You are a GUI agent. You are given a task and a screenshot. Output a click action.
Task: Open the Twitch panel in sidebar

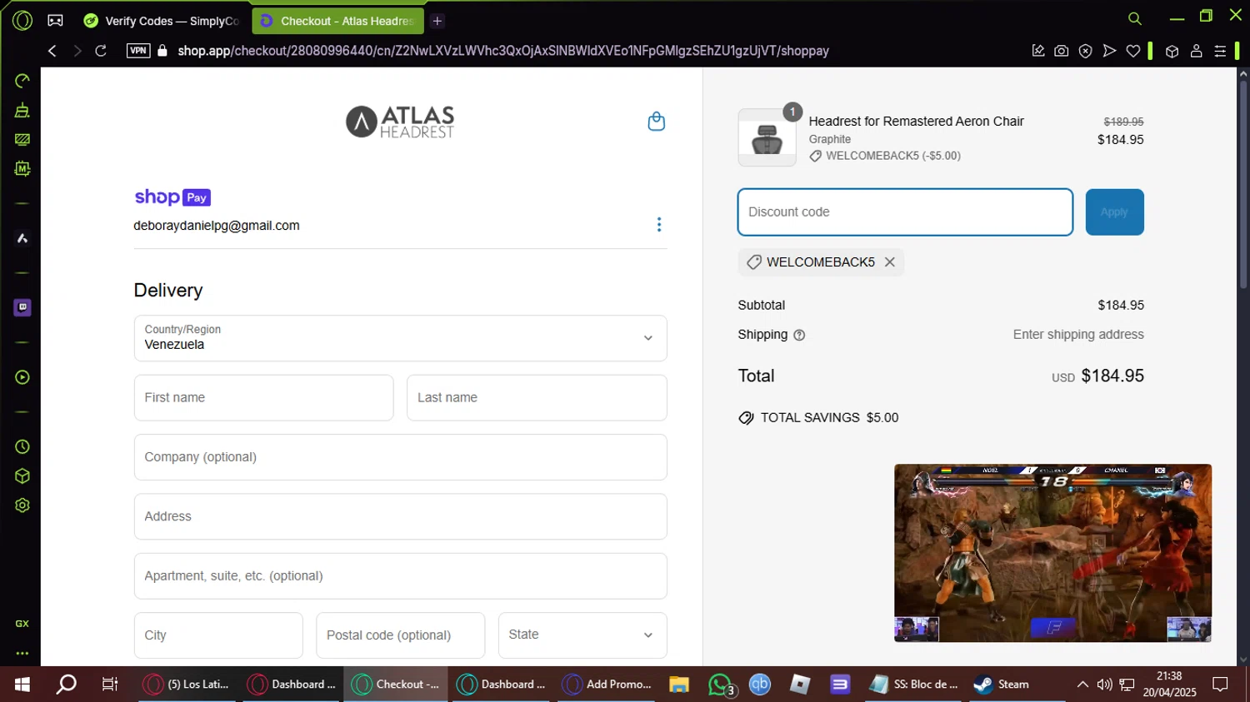tap(22, 307)
